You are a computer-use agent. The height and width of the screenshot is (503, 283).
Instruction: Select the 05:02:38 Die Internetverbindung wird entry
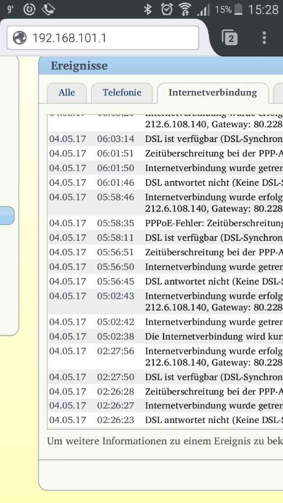tap(165, 336)
